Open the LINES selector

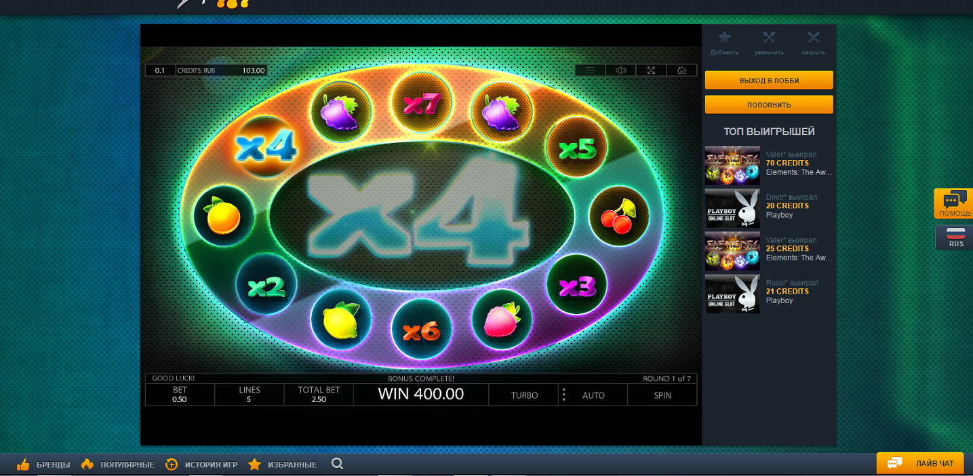coord(249,394)
